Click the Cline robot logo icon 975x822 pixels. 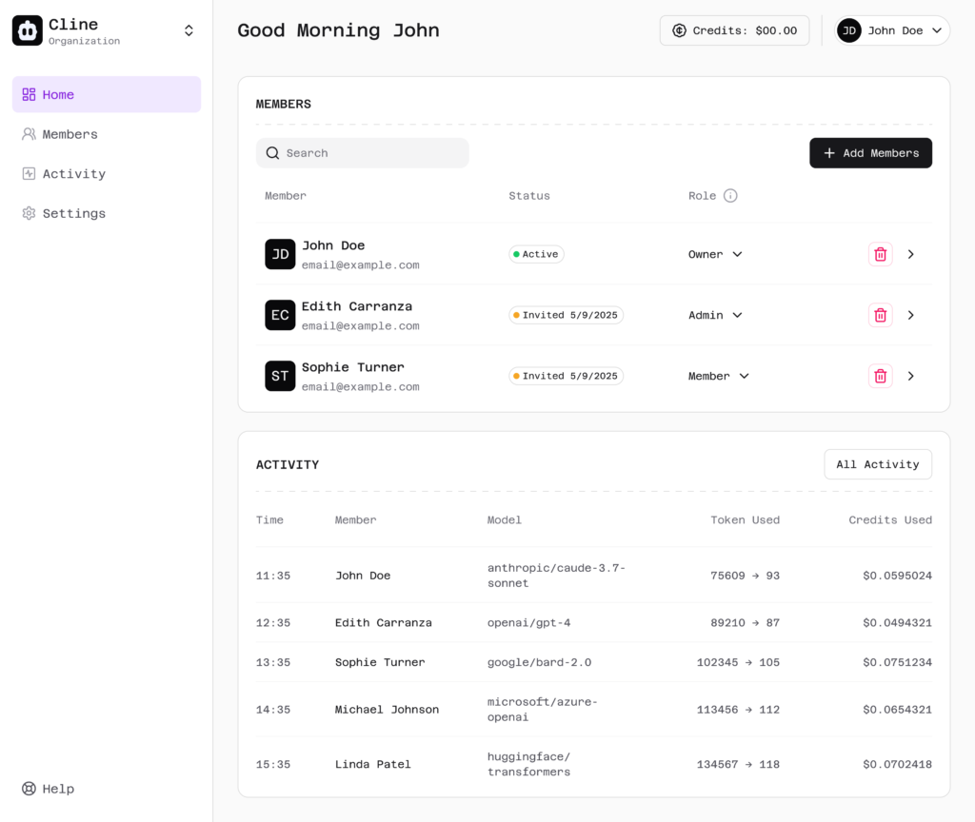point(28,30)
